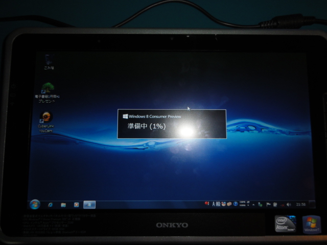Click the Windows 8 Consumer Preview dialog title
The height and width of the screenshot is (245, 327).
click(x=155, y=116)
